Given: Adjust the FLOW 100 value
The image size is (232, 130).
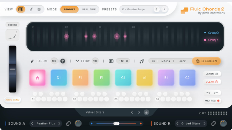Looking at the screenshot, I should tap(95, 61).
